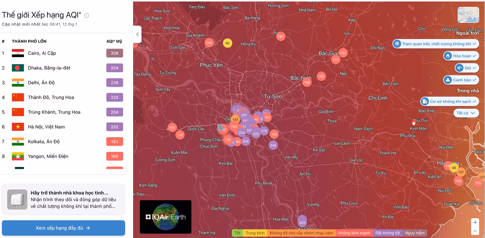
Task: Switch map style via the minimap thumbnail
Action: 468,15
